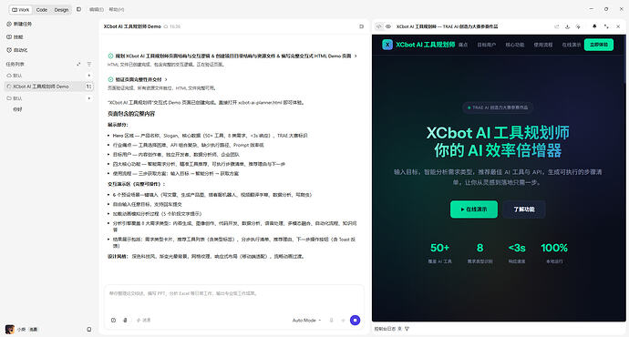Go to 使用流程 section in preview navbar
Viewport: 629px width, 337px height.
542,45
